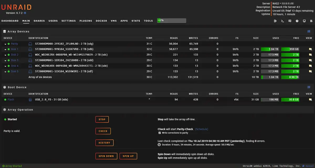Click the drive icon next to WDC_WD20EZRX

pos(30,55)
